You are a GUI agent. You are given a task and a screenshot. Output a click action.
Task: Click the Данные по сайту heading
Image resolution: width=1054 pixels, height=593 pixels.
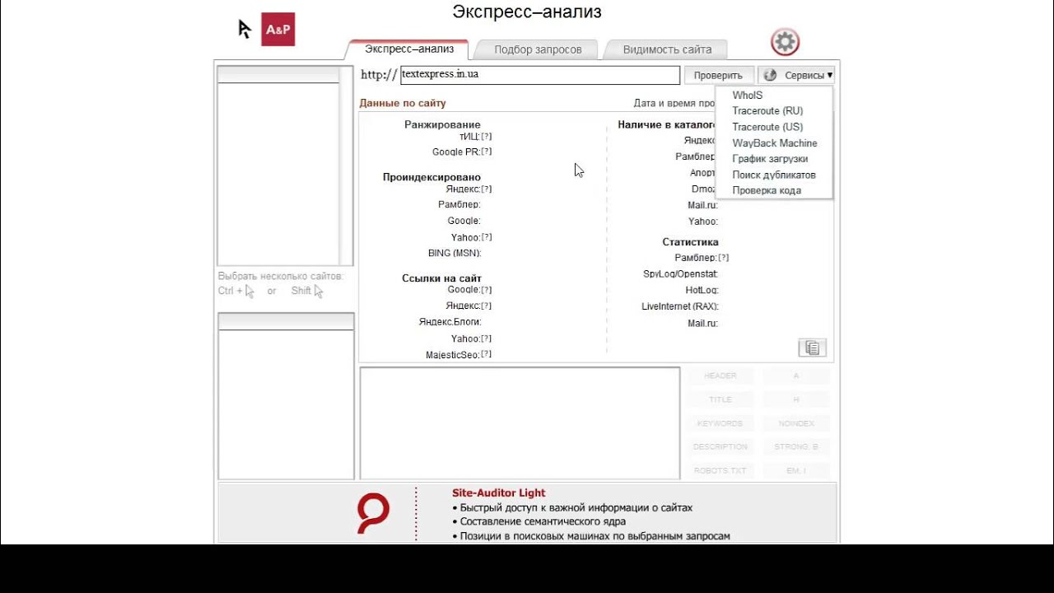403,104
